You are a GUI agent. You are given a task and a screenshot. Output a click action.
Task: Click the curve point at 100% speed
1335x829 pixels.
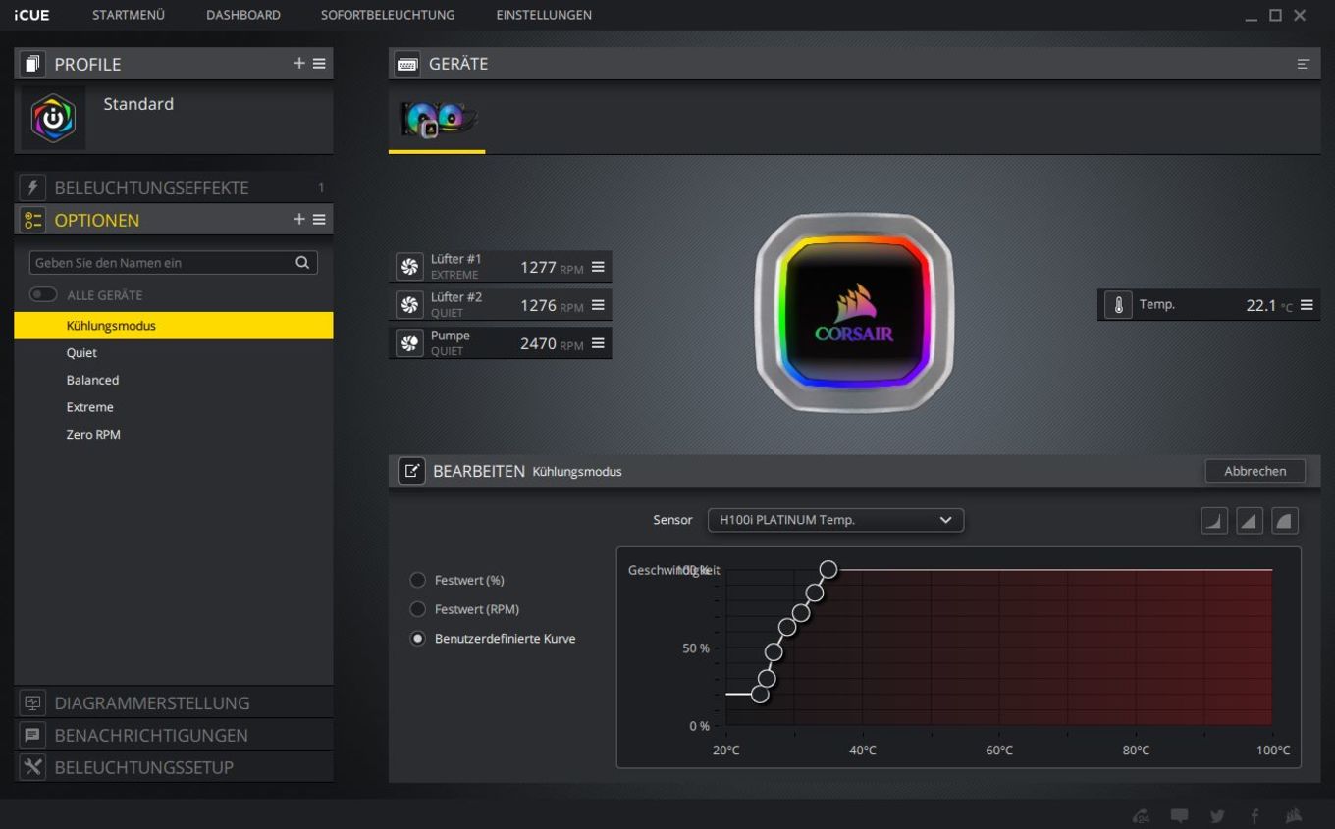(828, 569)
